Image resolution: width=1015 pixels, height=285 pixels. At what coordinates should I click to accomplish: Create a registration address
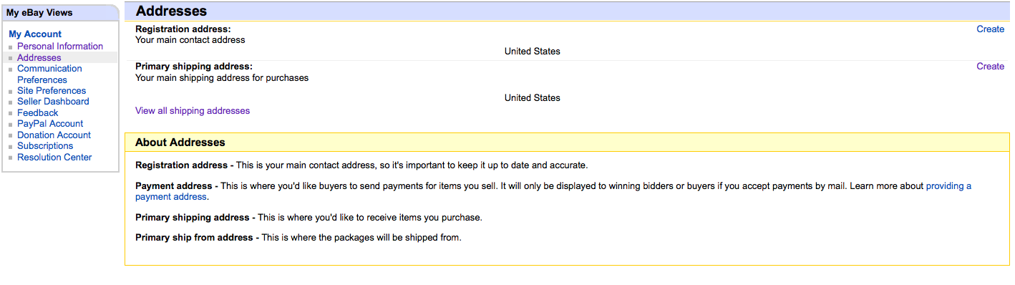[991, 29]
